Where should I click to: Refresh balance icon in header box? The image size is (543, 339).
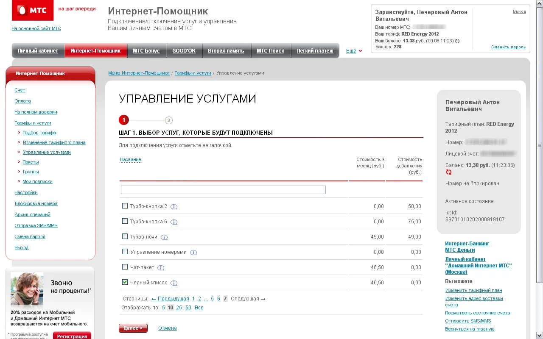pyautogui.click(x=457, y=41)
